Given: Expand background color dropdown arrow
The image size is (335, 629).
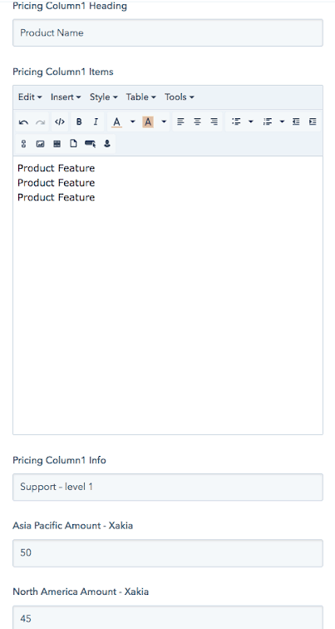Looking at the screenshot, I should click(x=164, y=121).
